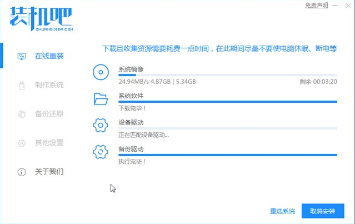Click the 制作系统 USB drive icon
355x224 pixels.
pyautogui.click(x=22, y=85)
